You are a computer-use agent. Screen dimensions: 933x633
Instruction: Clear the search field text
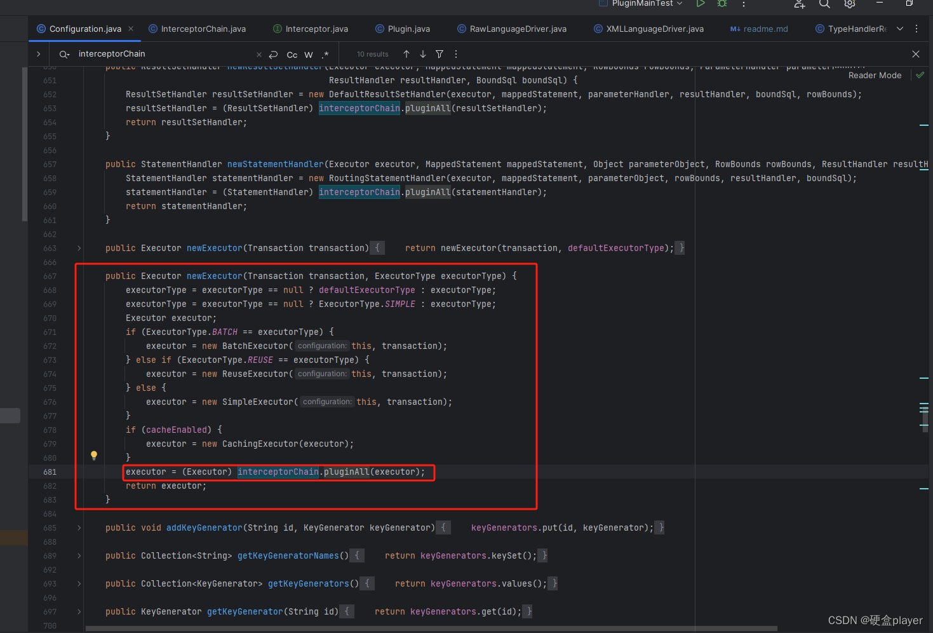point(258,55)
